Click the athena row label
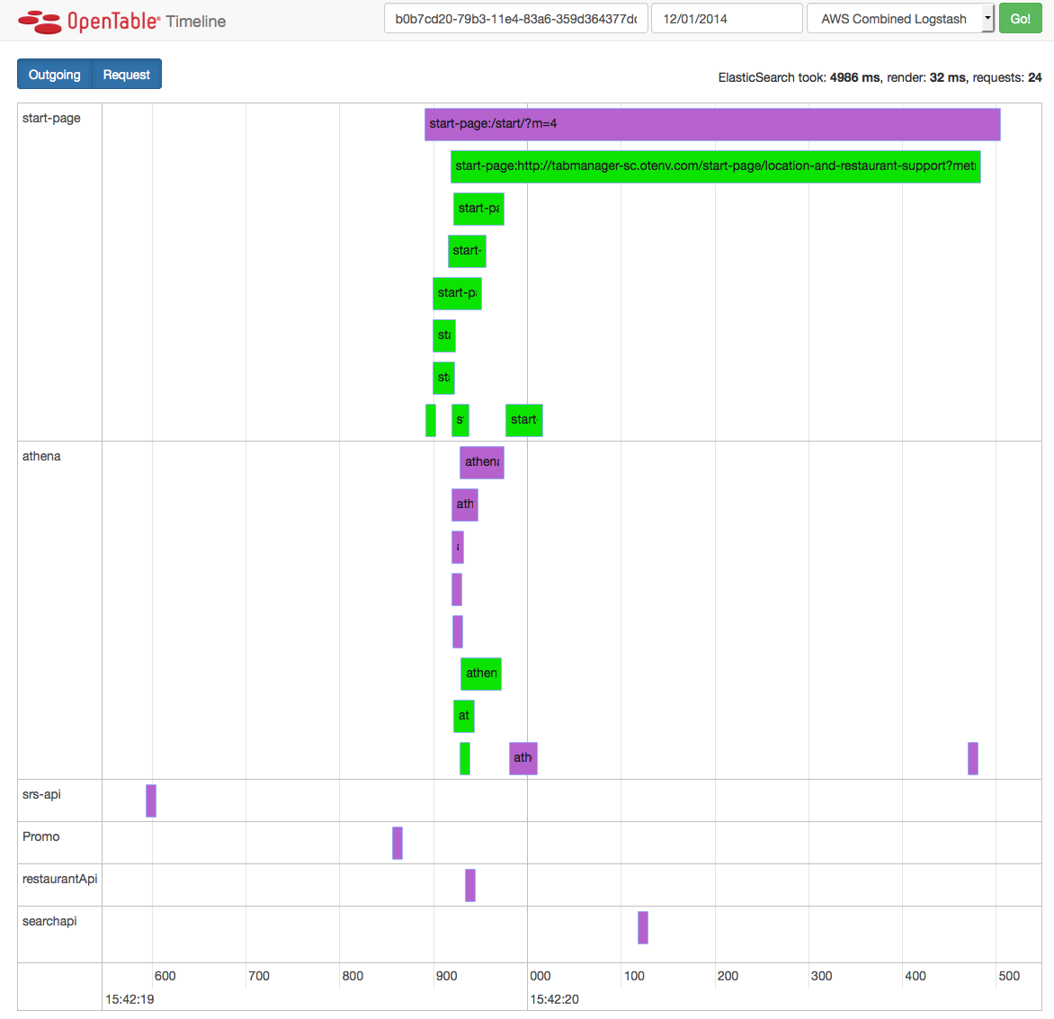 41,456
